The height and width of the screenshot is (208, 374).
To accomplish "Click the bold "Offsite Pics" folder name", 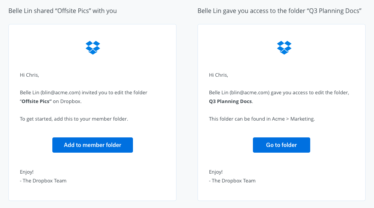I will 37,102.
